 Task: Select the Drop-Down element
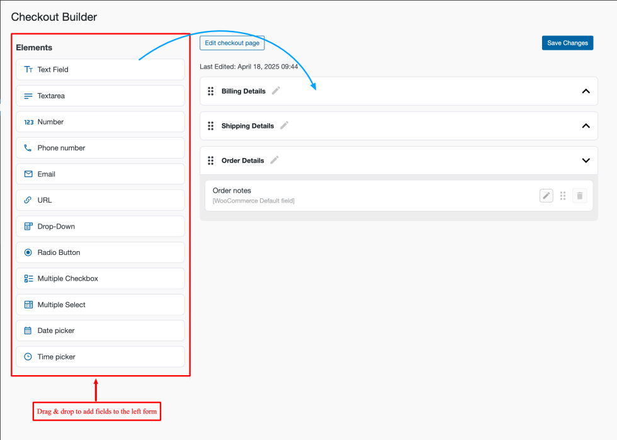[100, 226]
